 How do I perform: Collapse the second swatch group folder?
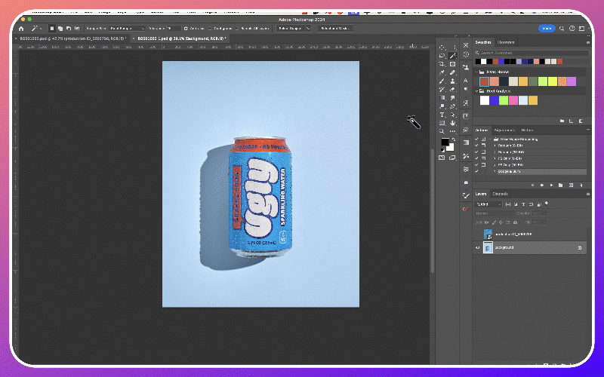[x=476, y=91]
